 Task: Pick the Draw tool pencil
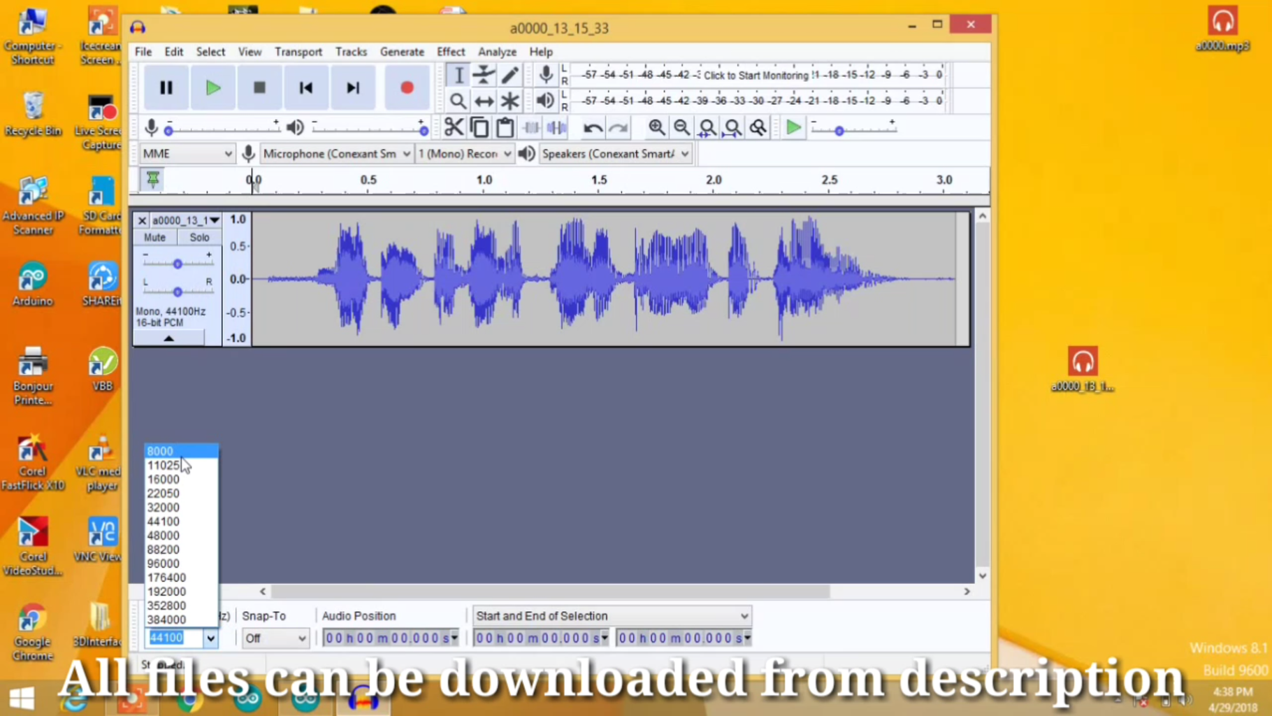[509, 74]
